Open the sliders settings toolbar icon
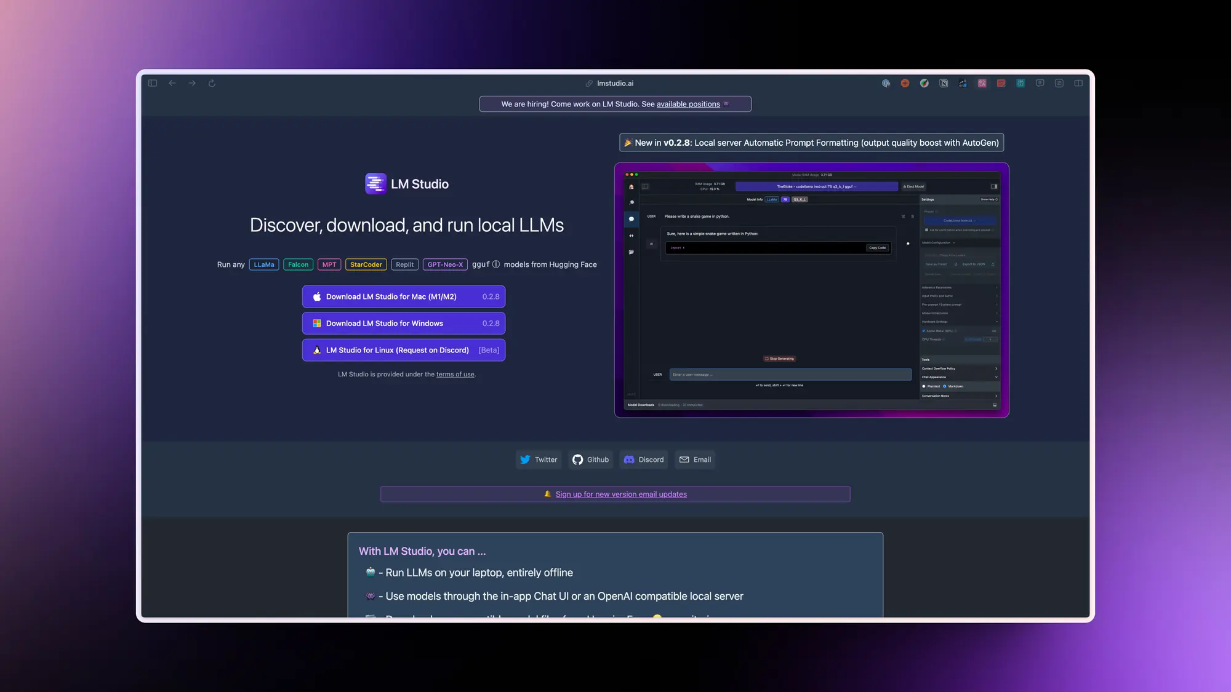 pos(1059,83)
